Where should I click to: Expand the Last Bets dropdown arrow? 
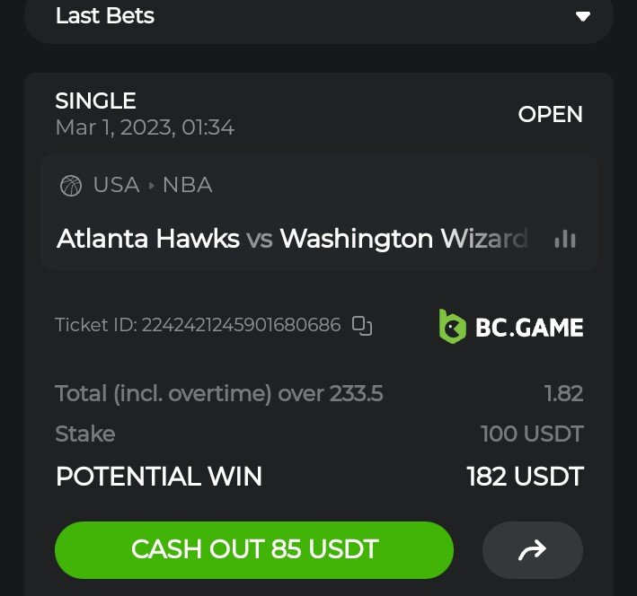pos(582,16)
